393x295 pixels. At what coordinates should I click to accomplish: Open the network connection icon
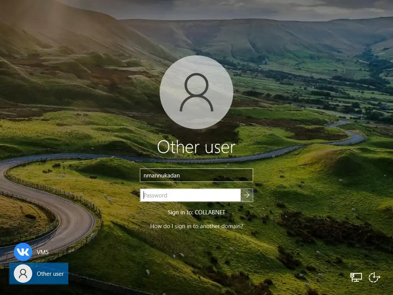click(x=356, y=277)
